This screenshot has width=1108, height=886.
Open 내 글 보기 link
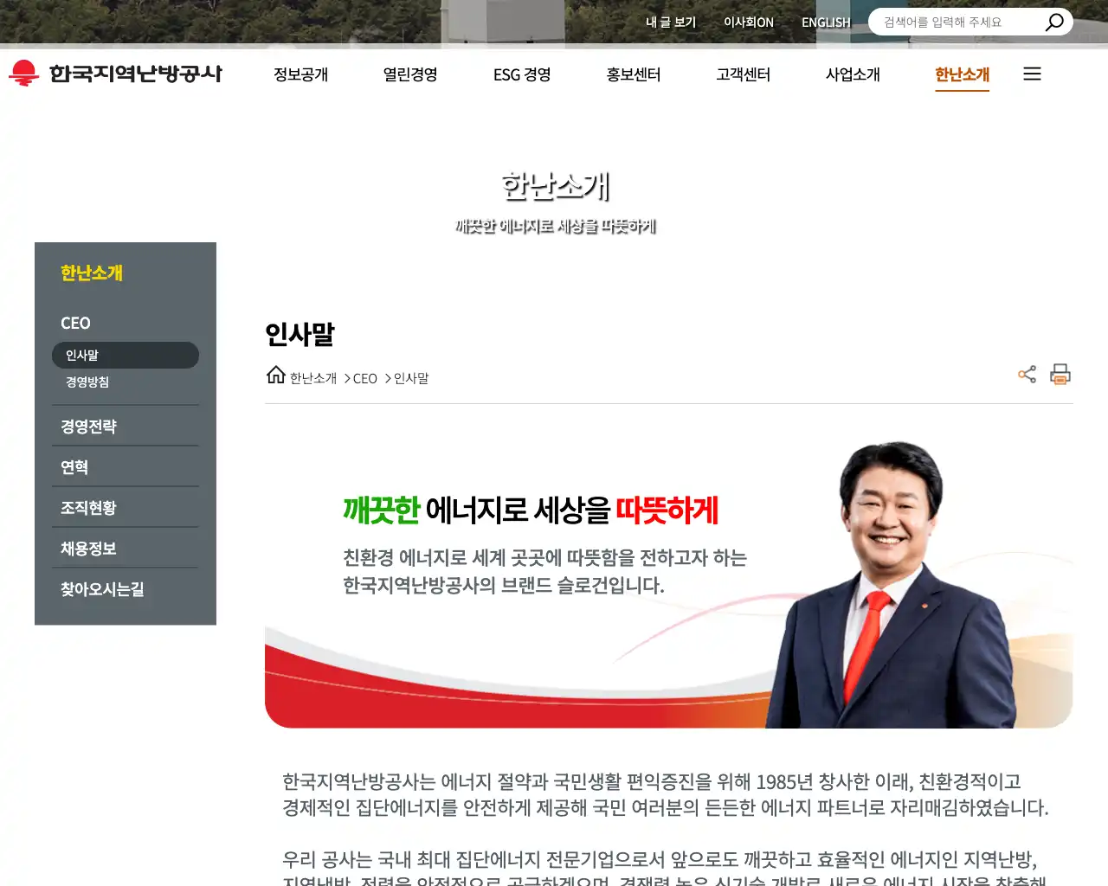(671, 22)
